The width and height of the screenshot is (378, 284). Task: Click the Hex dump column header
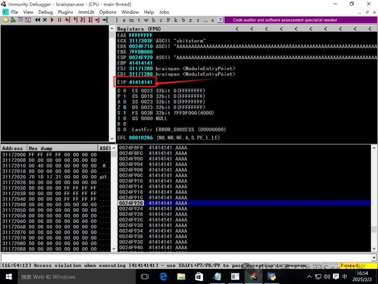pos(62,148)
